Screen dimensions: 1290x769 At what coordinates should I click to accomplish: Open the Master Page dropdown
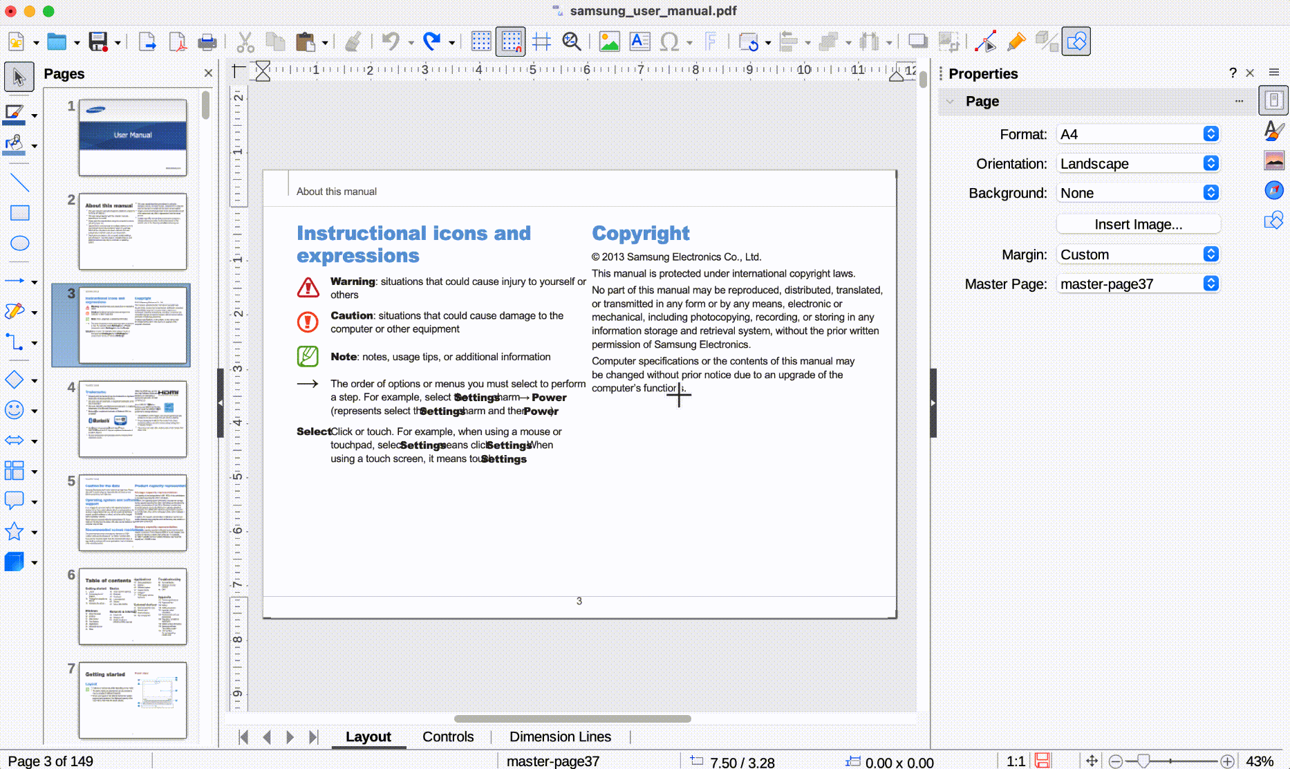point(1138,284)
